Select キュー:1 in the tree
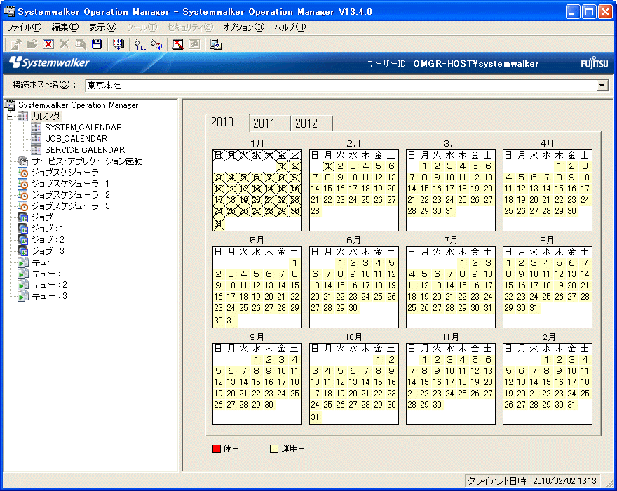The height and width of the screenshot is (491, 617). click(x=49, y=274)
